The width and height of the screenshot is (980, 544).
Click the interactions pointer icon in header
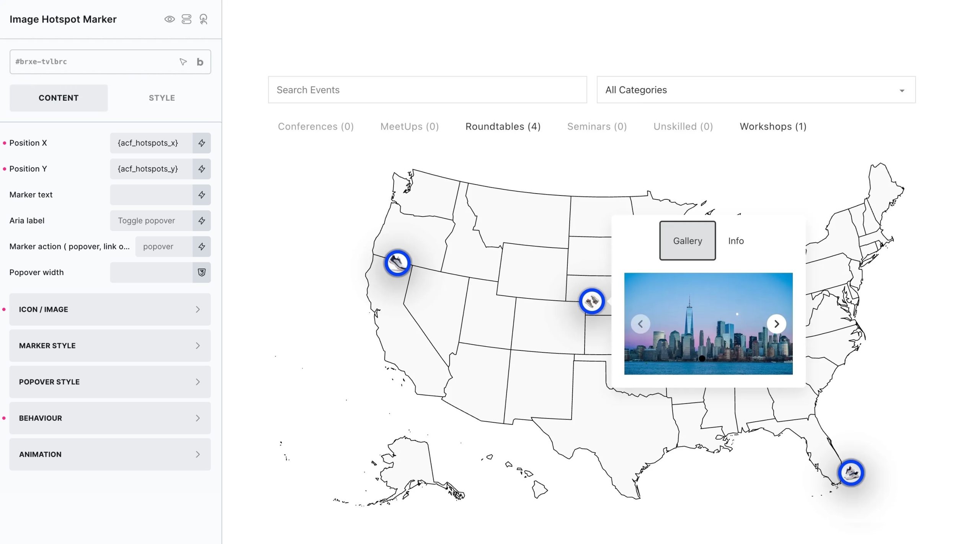204,19
